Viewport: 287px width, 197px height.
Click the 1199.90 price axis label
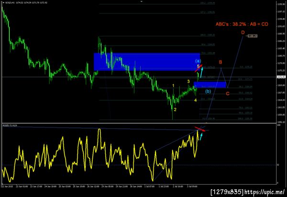coord(281,4)
